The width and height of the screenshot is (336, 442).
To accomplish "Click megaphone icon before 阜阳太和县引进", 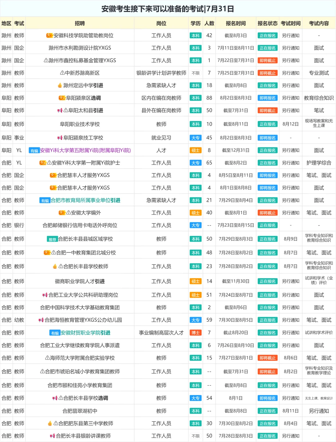I will click(x=60, y=110).
